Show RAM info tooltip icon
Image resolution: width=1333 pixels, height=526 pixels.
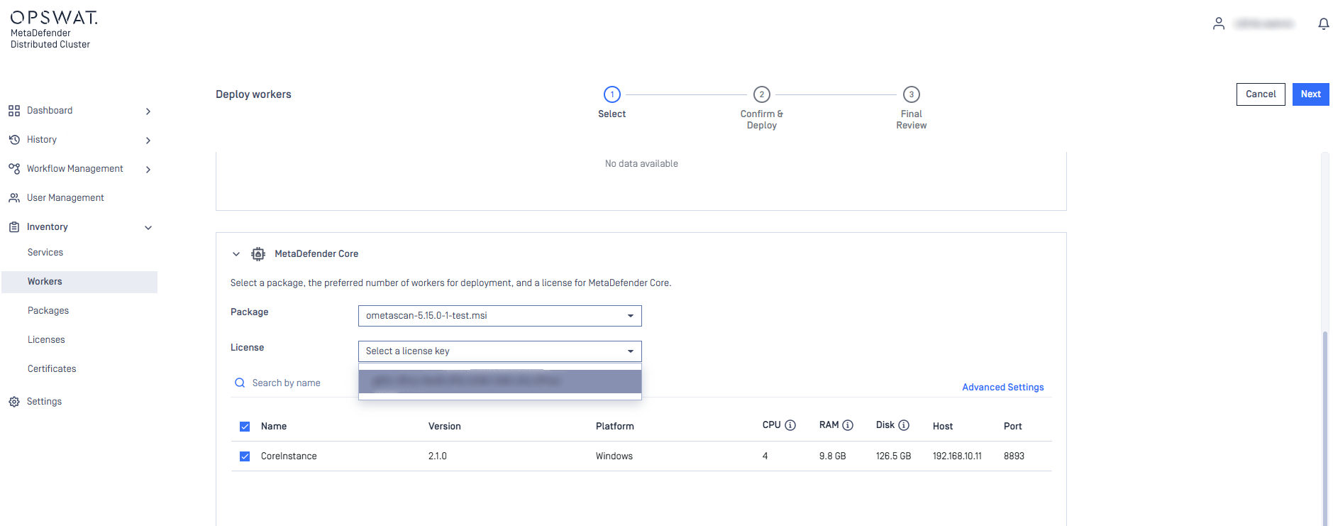click(847, 425)
